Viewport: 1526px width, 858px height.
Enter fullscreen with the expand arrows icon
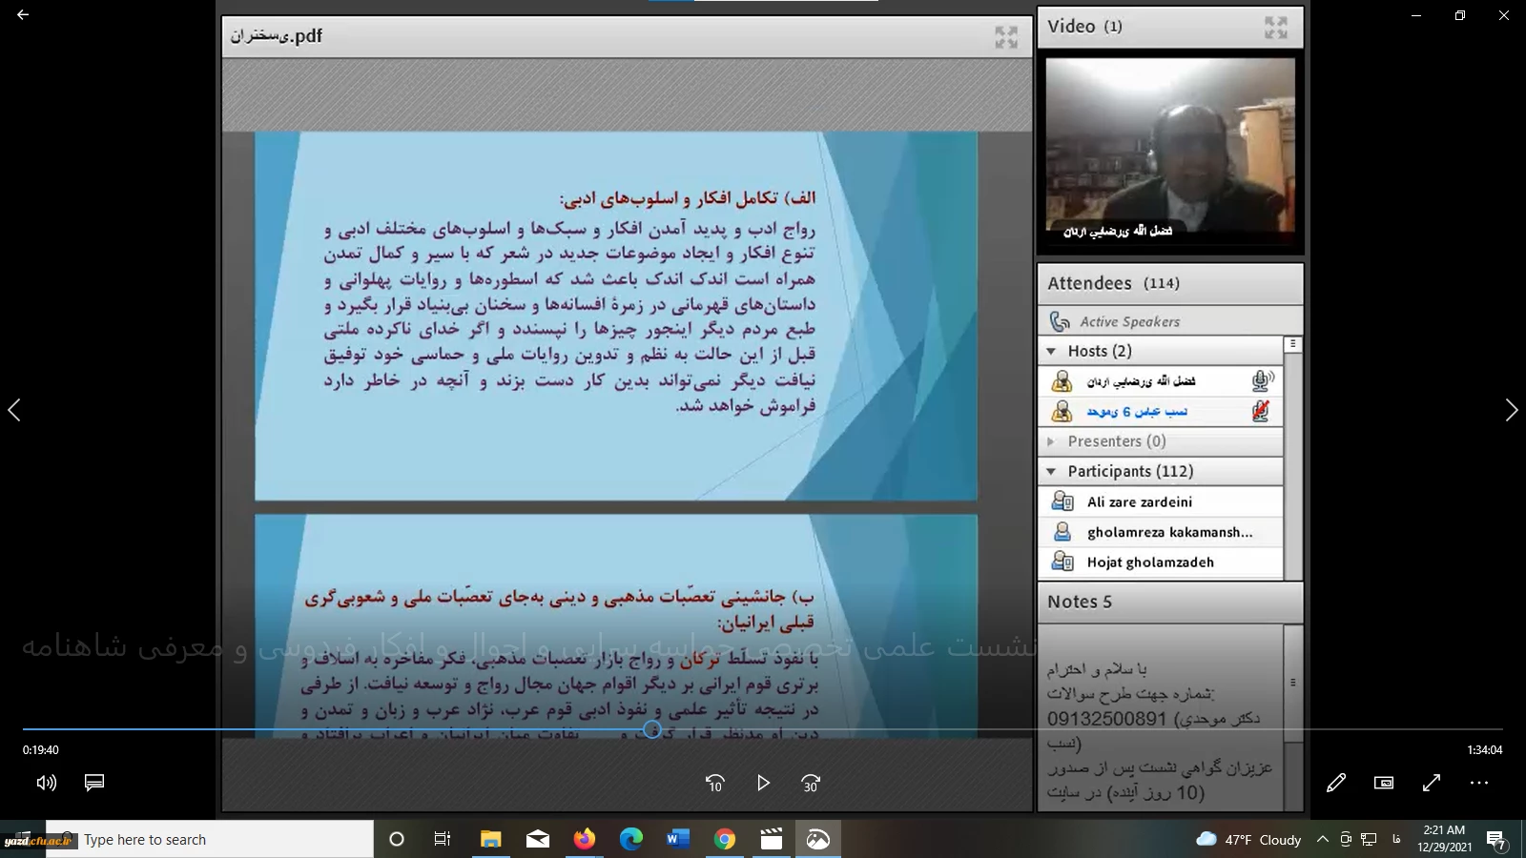(x=1432, y=783)
